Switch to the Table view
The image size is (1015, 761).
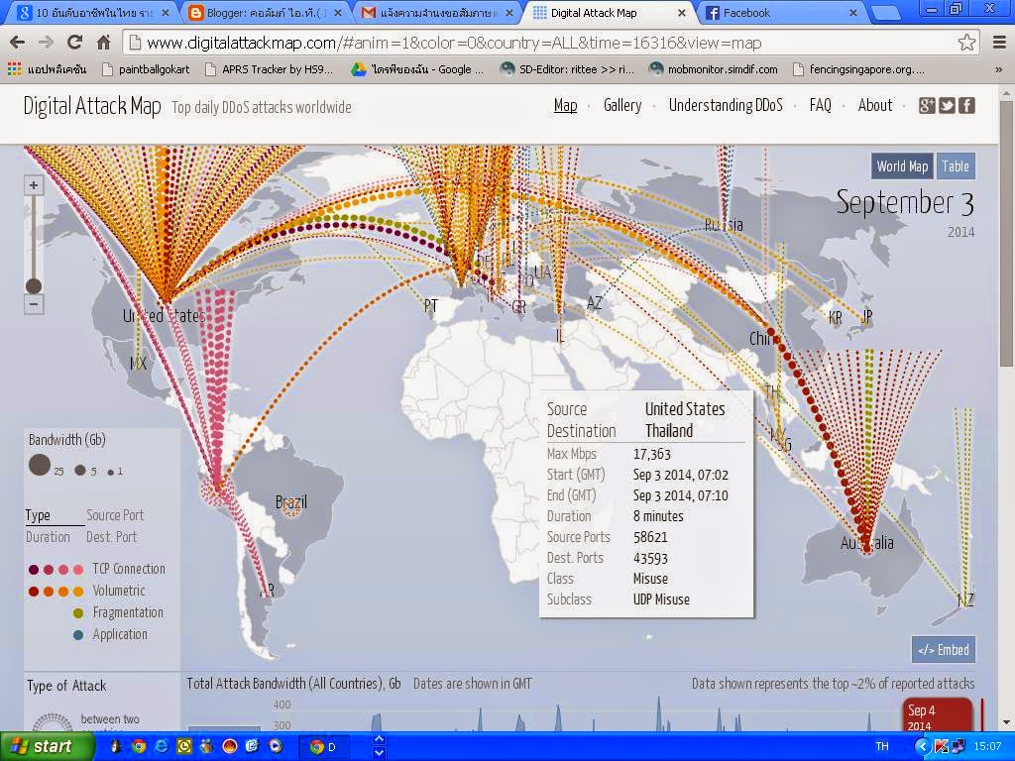(x=956, y=166)
